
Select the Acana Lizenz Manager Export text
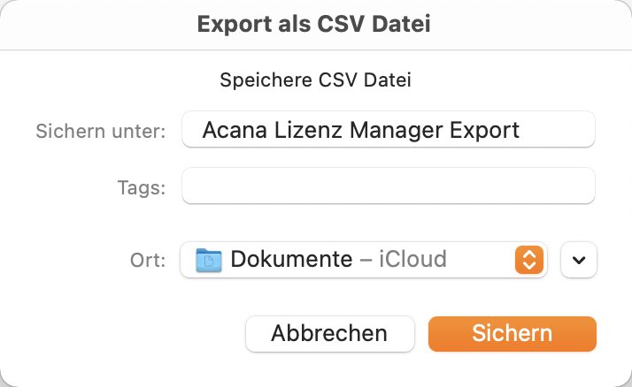(x=361, y=131)
